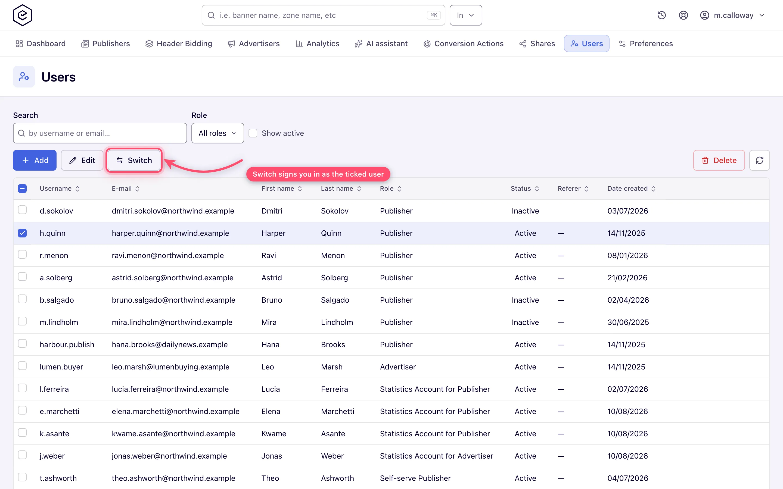783x489 pixels.
Task: Click the hexagon app logo
Action: click(x=22, y=15)
